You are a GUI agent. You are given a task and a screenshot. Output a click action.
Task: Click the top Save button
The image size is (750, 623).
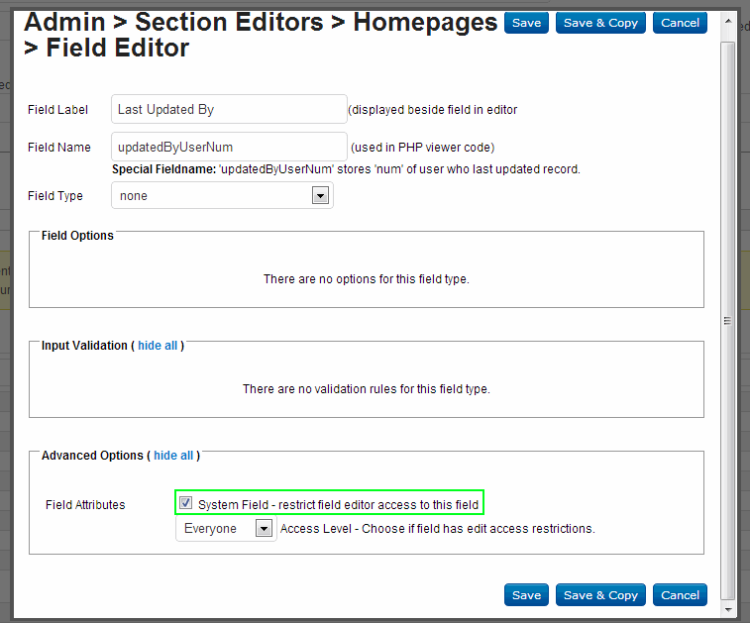[x=526, y=23]
